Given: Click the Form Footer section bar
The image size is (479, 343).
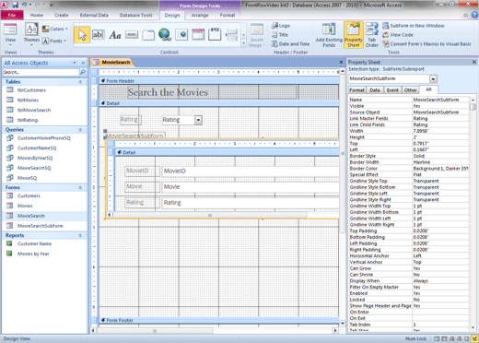Looking at the screenshot, I should [x=218, y=320].
